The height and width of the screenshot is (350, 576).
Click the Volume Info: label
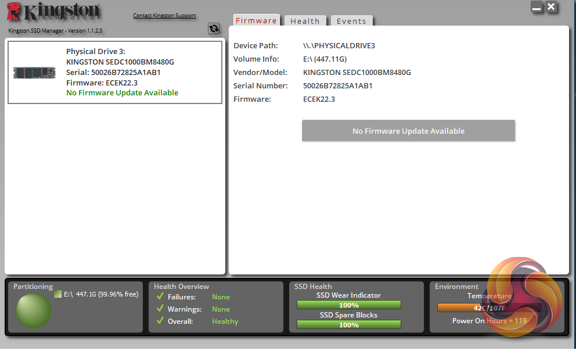click(256, 59)
